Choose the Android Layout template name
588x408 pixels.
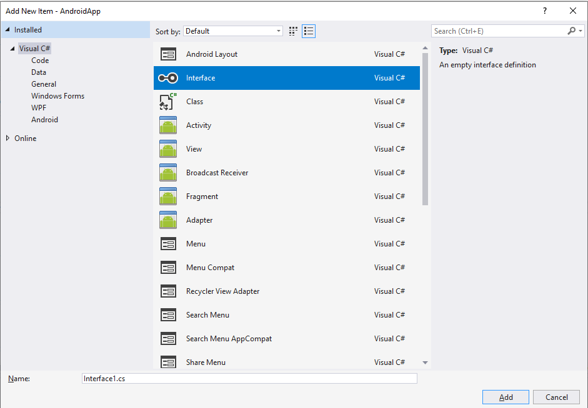[212, 54]
